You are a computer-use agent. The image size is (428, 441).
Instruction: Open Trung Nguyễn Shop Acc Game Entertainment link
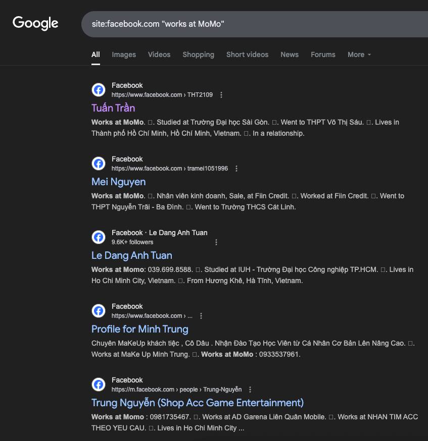198,403
